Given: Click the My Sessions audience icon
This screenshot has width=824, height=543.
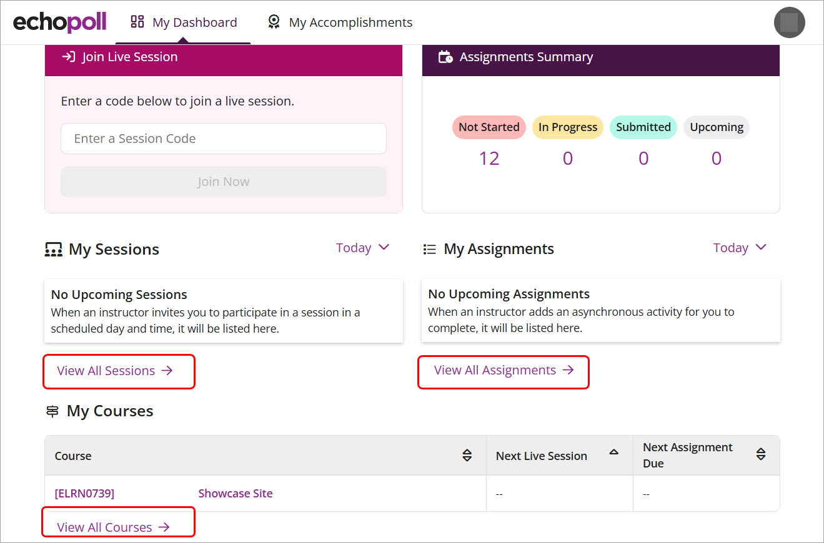Looking at the screenshot, I should tap(53, 248).
